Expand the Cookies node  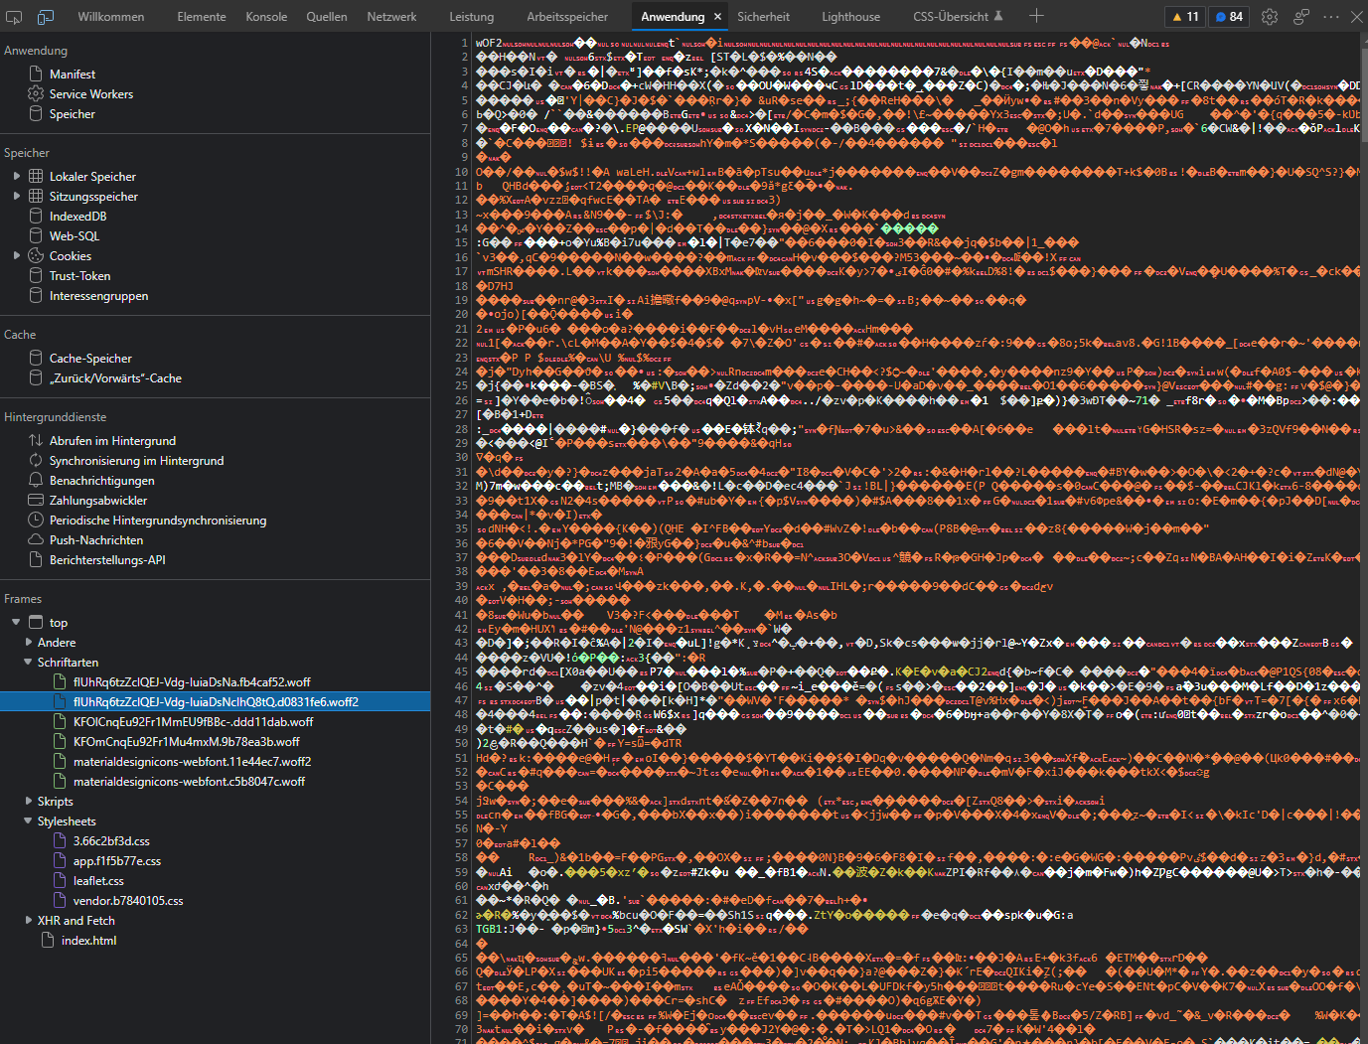tap(17, 256)
